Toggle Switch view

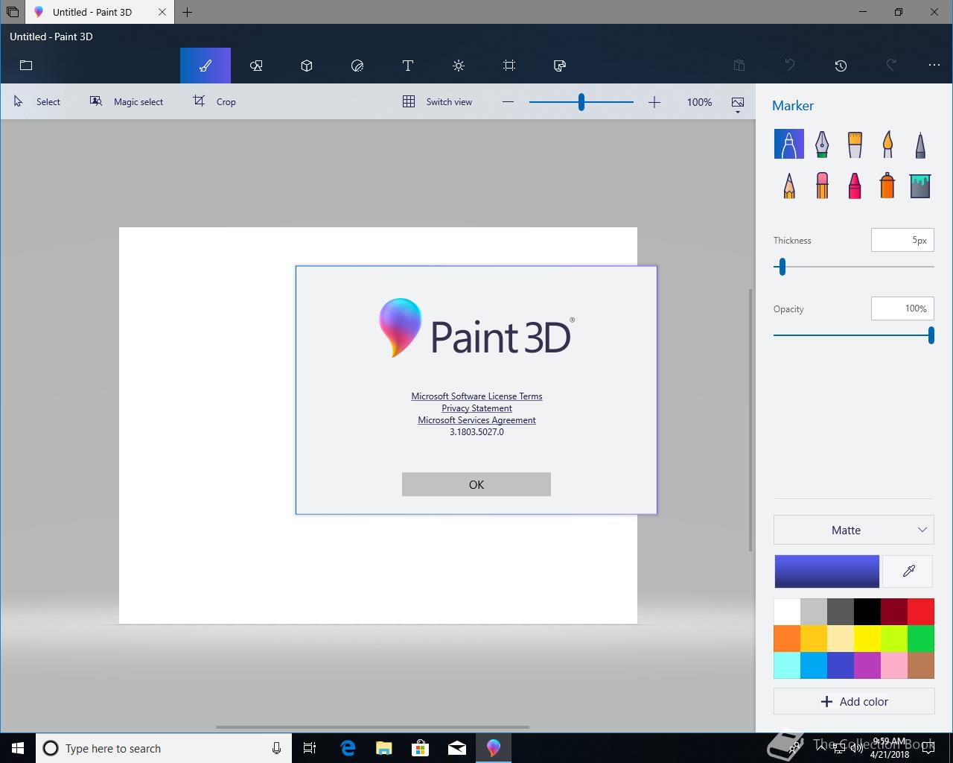(x=438, y=102)
